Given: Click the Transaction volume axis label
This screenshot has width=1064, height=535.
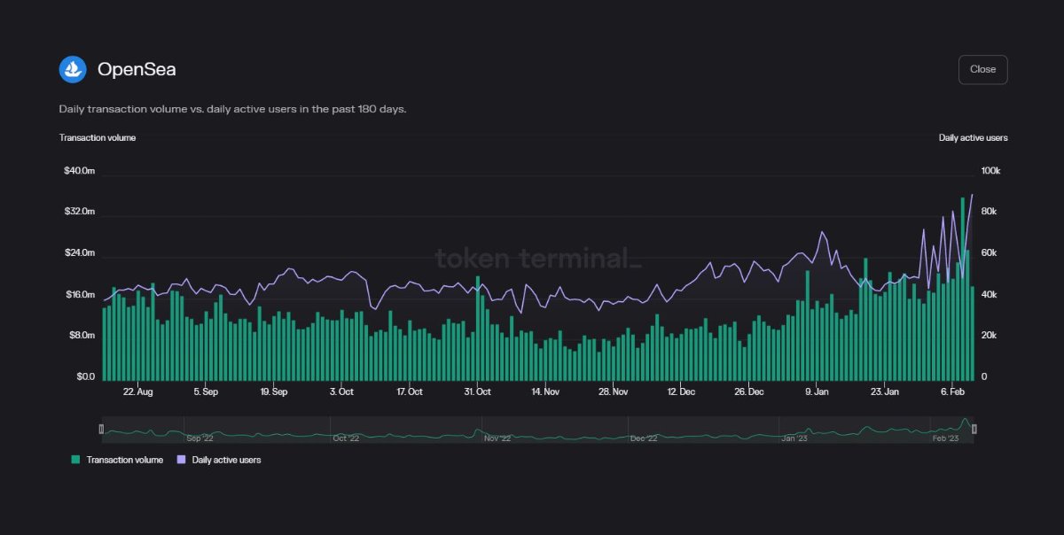Looking at the screenshot, I should (97, 137).
